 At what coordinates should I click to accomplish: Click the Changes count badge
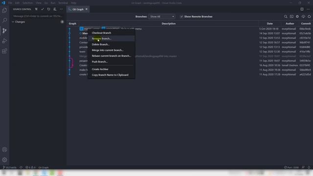pyautogui.click(x=62, y=22)
